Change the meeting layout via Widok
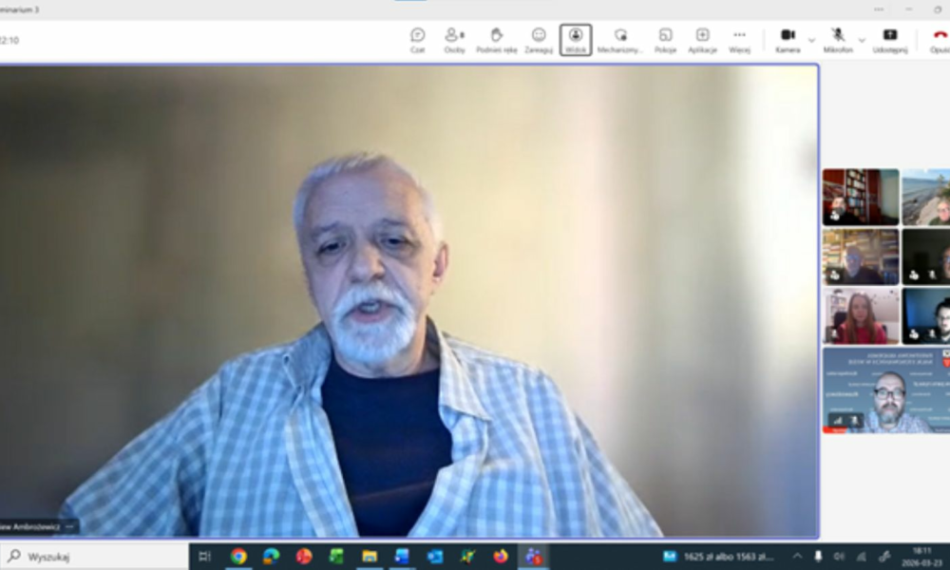 click(x=576, y=38)
